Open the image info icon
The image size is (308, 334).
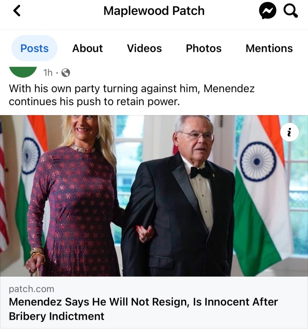pyautogui.click(x=289, y=132)
